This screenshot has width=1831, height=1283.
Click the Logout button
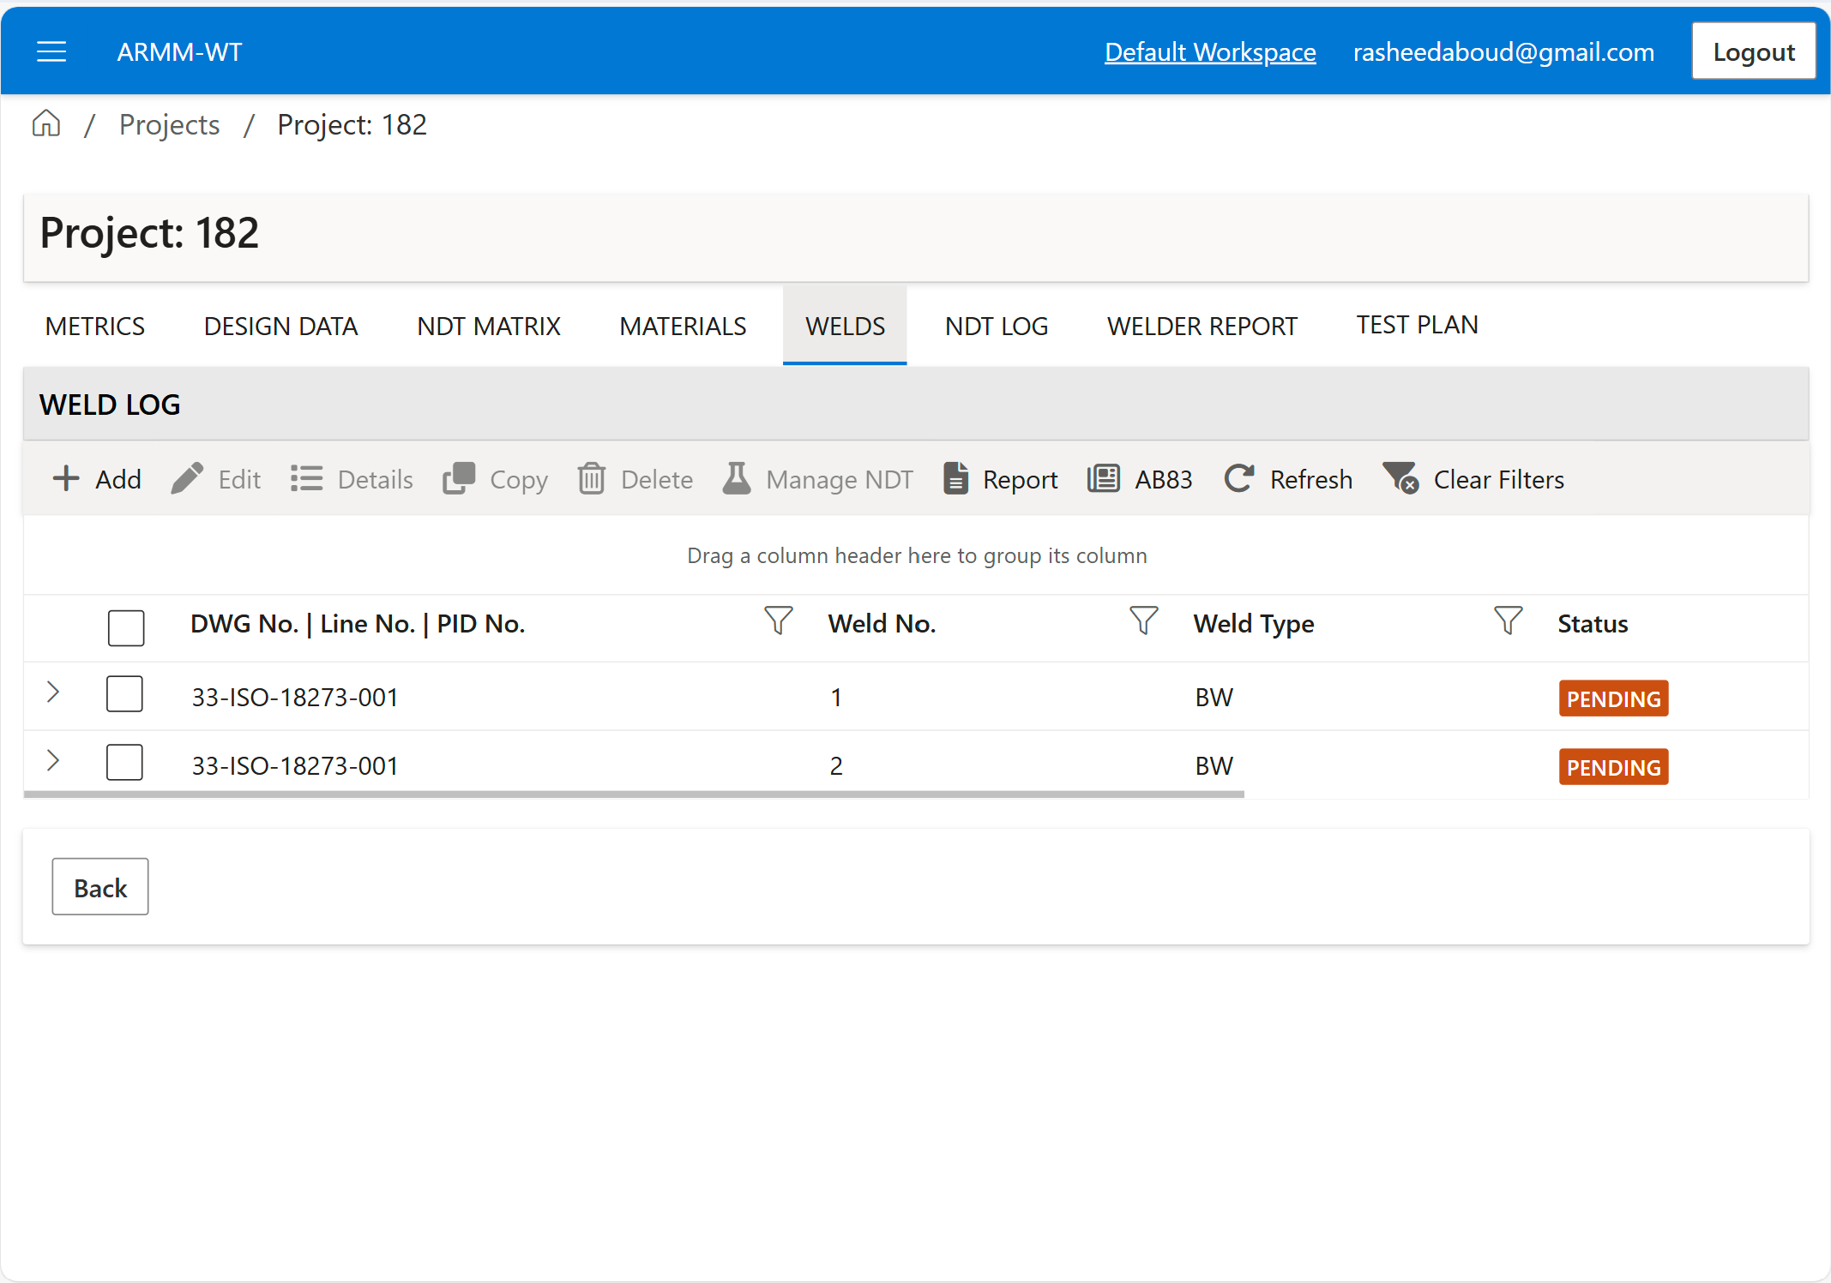coord(1754,51)
